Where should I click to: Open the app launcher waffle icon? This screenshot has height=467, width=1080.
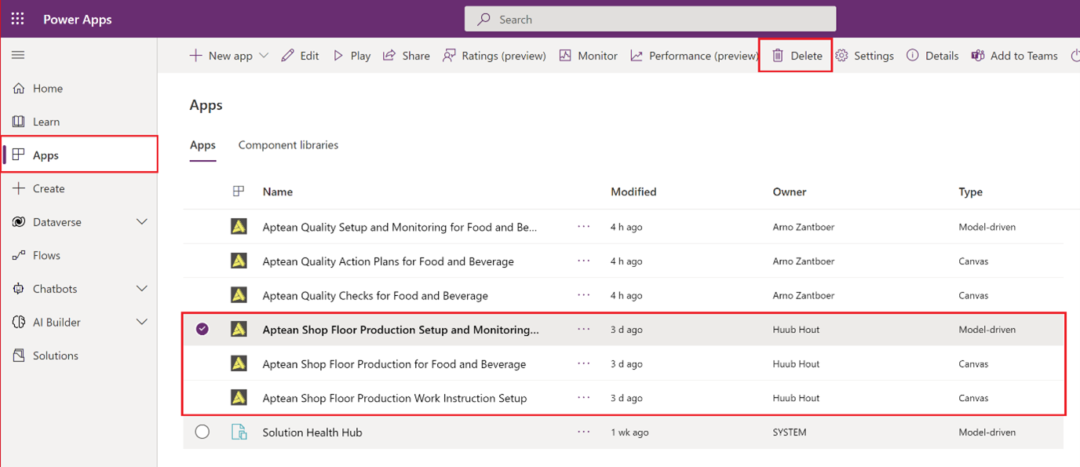pos(17,19)
